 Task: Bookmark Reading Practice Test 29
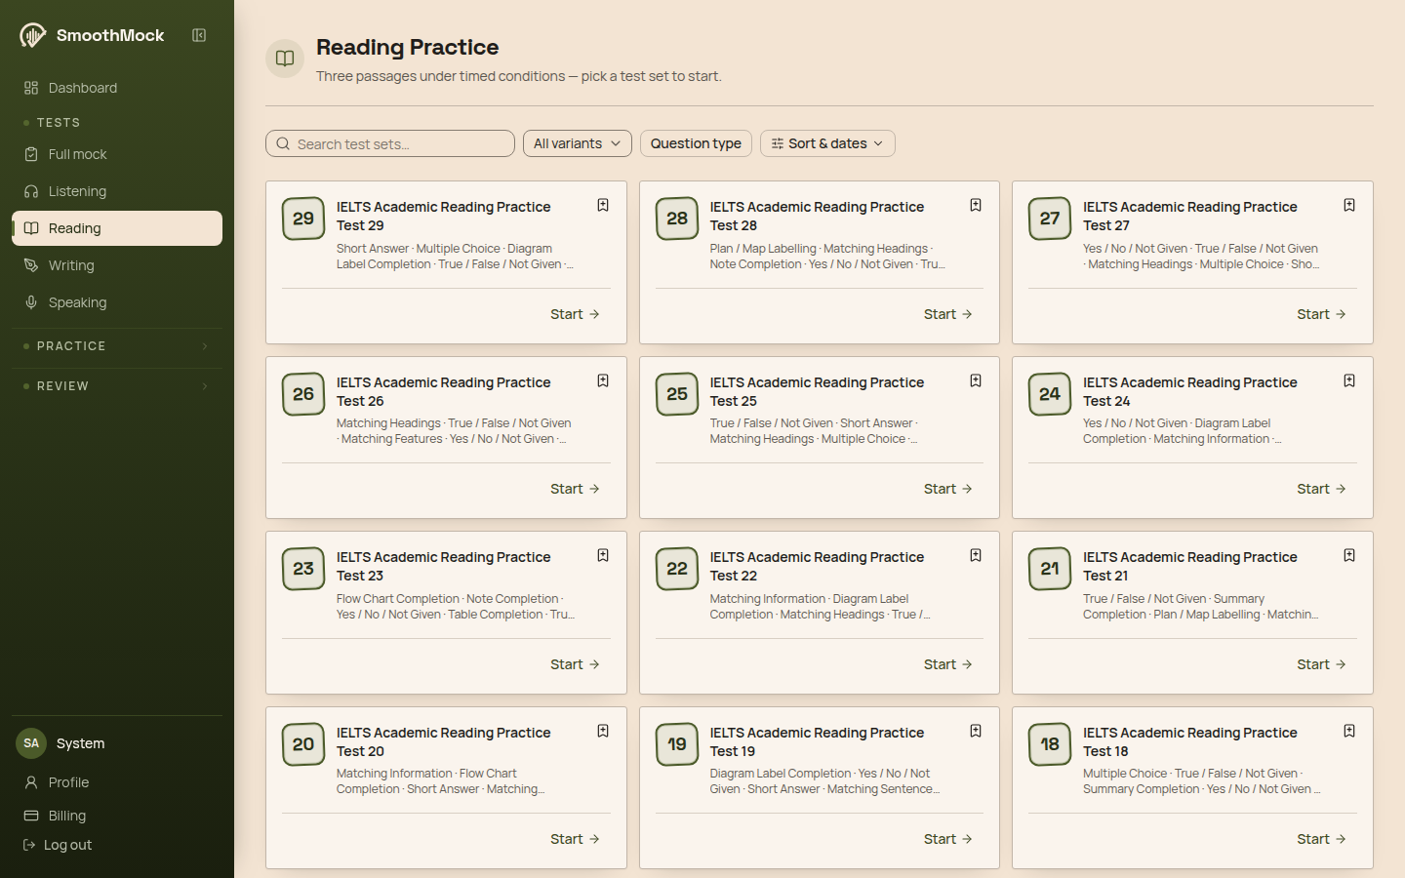(x=603, y=205)
